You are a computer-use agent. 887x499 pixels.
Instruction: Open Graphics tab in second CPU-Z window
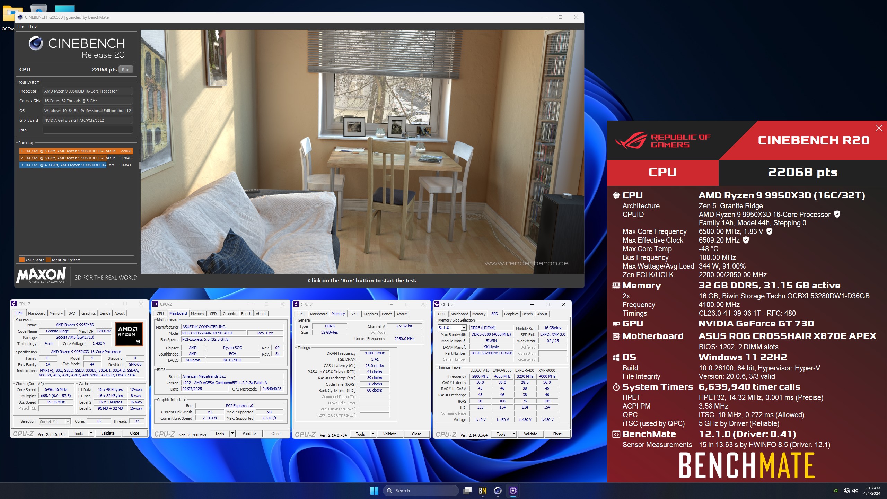point(230,314)
